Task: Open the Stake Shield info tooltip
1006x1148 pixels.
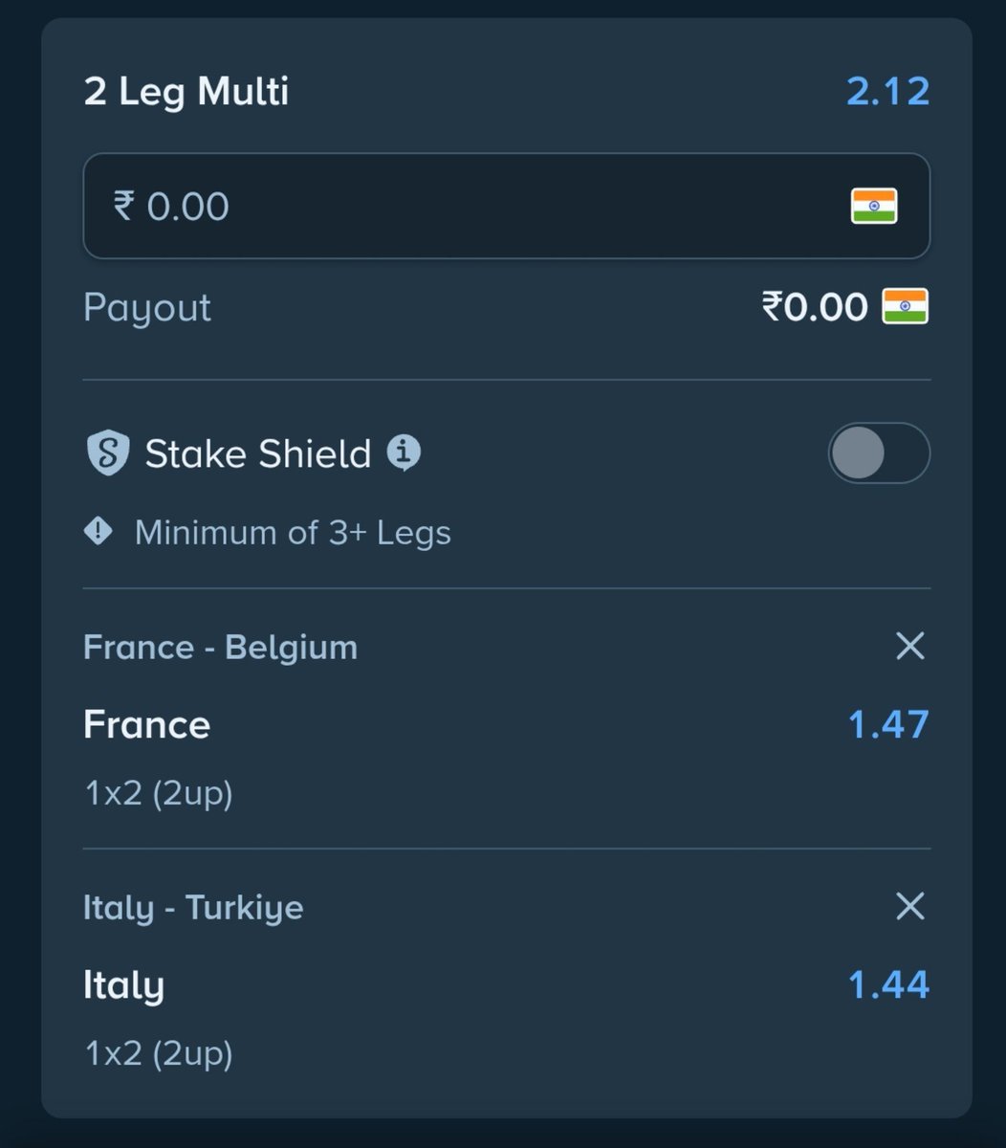Action: coord(404,453)
